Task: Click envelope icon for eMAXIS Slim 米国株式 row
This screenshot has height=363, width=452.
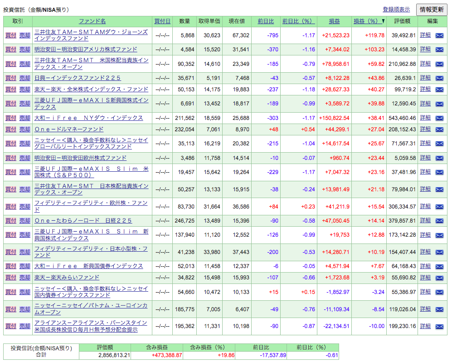Action: tap(439, 172)
